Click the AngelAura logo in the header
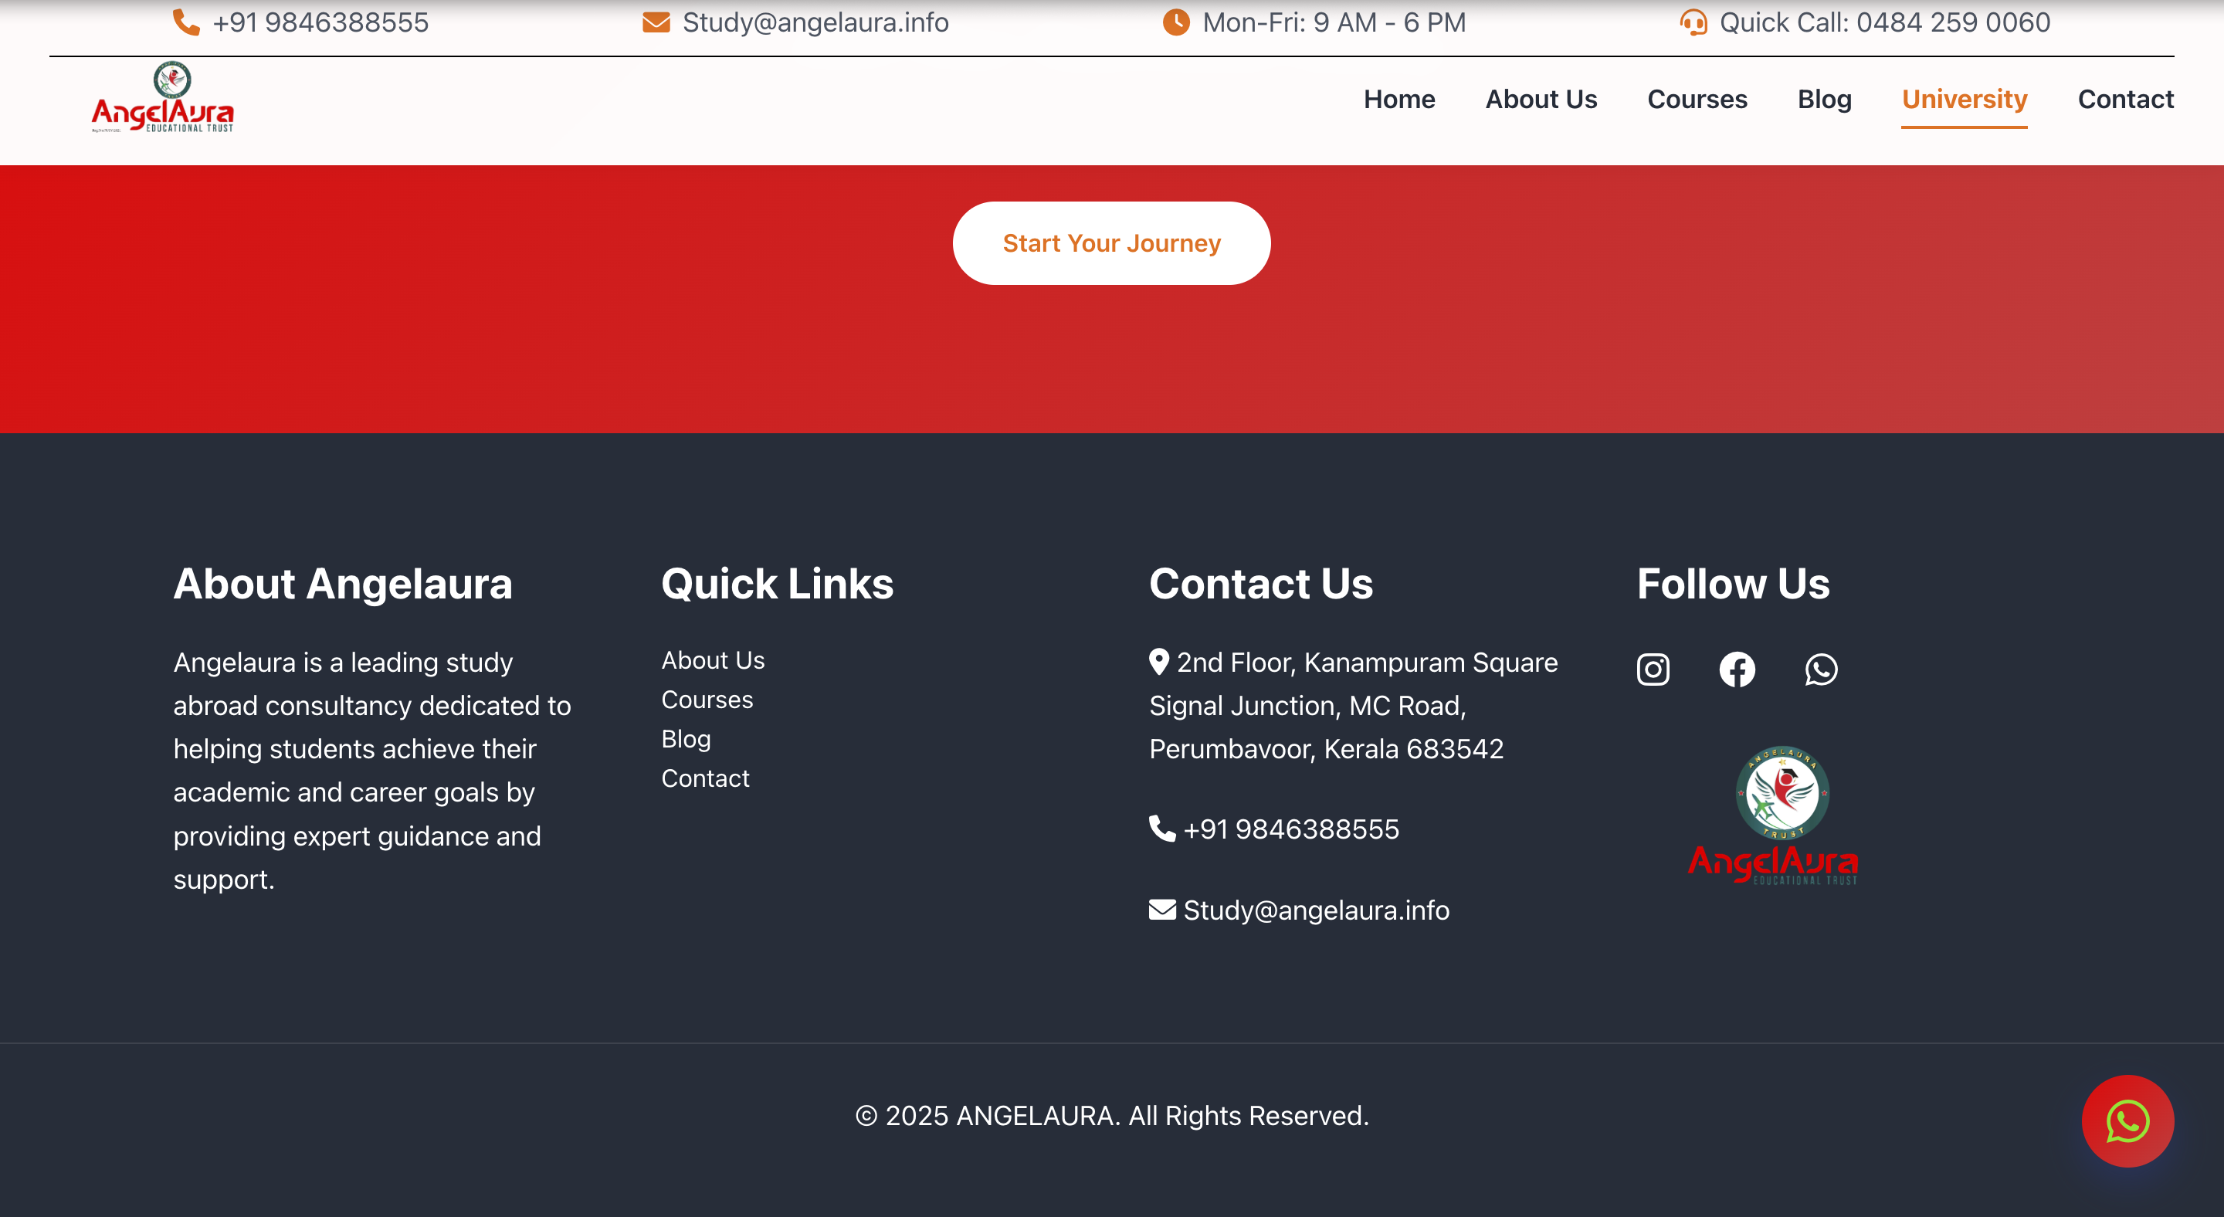2224x1217 pixels. coord(163,98)
